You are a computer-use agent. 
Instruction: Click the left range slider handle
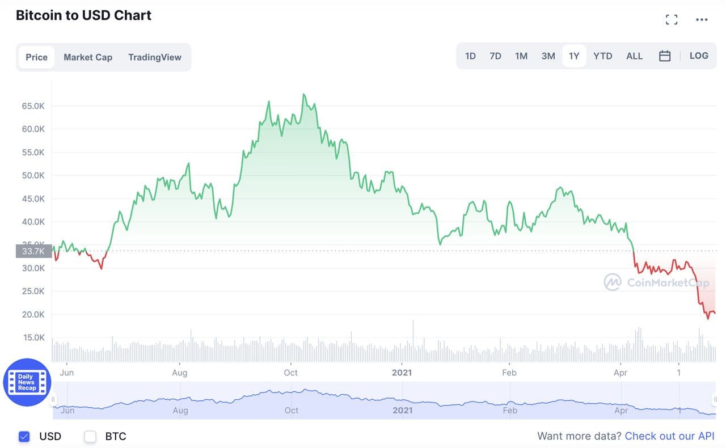click(x=54, y=400)
